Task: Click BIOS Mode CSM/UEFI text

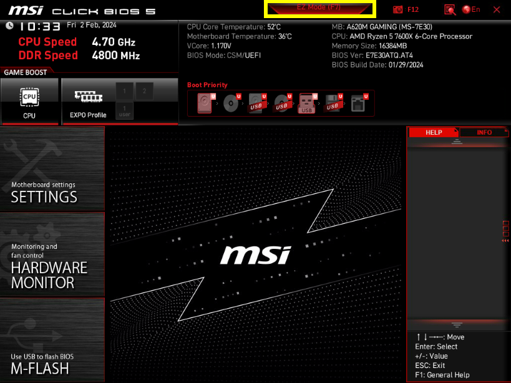Action: click(224, 56)
